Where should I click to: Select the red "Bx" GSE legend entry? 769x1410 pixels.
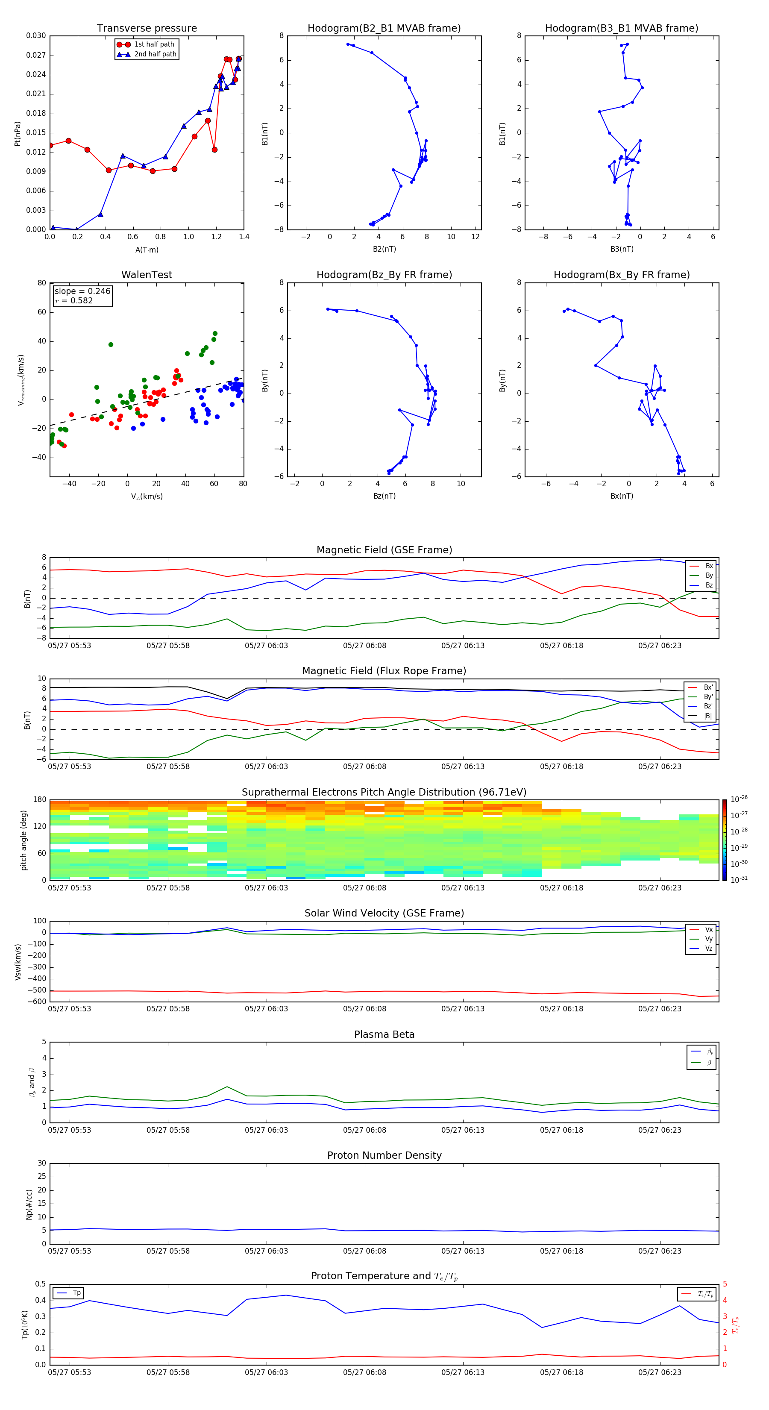pyautogui.click(x=701, y=567)
